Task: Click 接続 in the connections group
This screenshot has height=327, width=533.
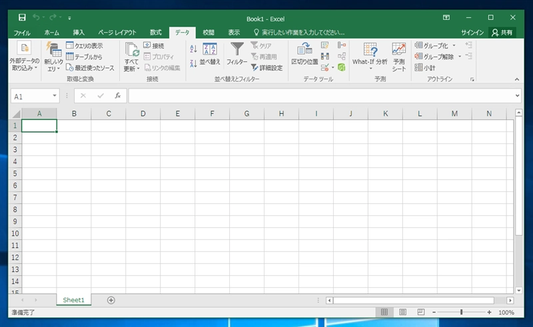Action: [154, 45]
